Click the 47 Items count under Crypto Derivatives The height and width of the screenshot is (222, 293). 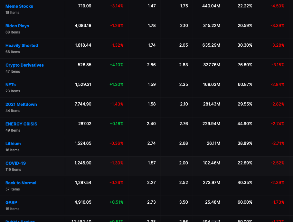13,71
